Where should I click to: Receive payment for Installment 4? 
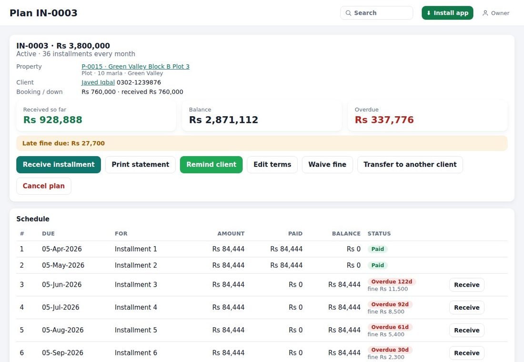pos(466,308)
